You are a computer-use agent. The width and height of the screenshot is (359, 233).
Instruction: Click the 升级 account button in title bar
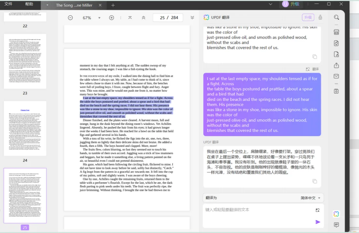click(x=291, y=4)
